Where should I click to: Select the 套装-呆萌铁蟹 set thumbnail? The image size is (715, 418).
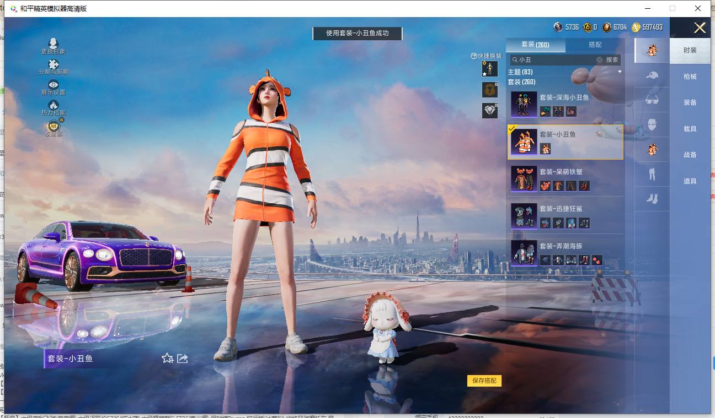(x=524, y=179)
